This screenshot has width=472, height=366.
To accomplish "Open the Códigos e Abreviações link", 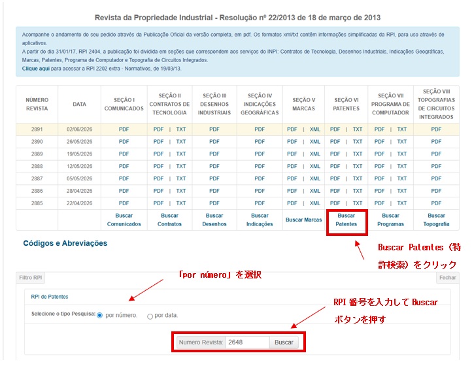I will click(65, 243).
